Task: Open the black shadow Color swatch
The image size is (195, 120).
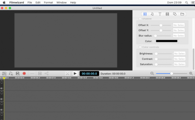Action: 167,41
